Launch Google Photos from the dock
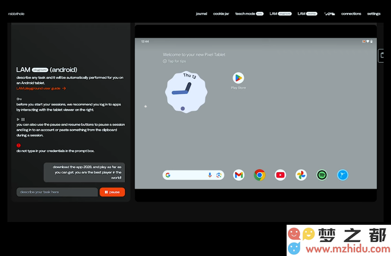Image resolution: width=391 pixels, height=256 pixels. pyautogui.click(x=301, y=175)
